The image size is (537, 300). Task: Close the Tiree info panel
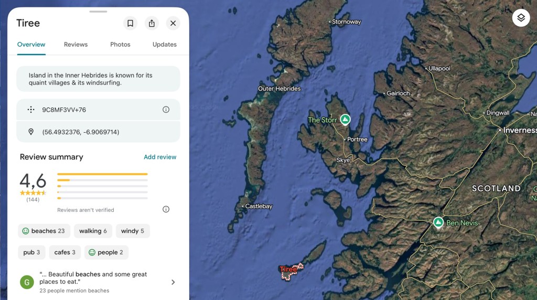(173, 23)
